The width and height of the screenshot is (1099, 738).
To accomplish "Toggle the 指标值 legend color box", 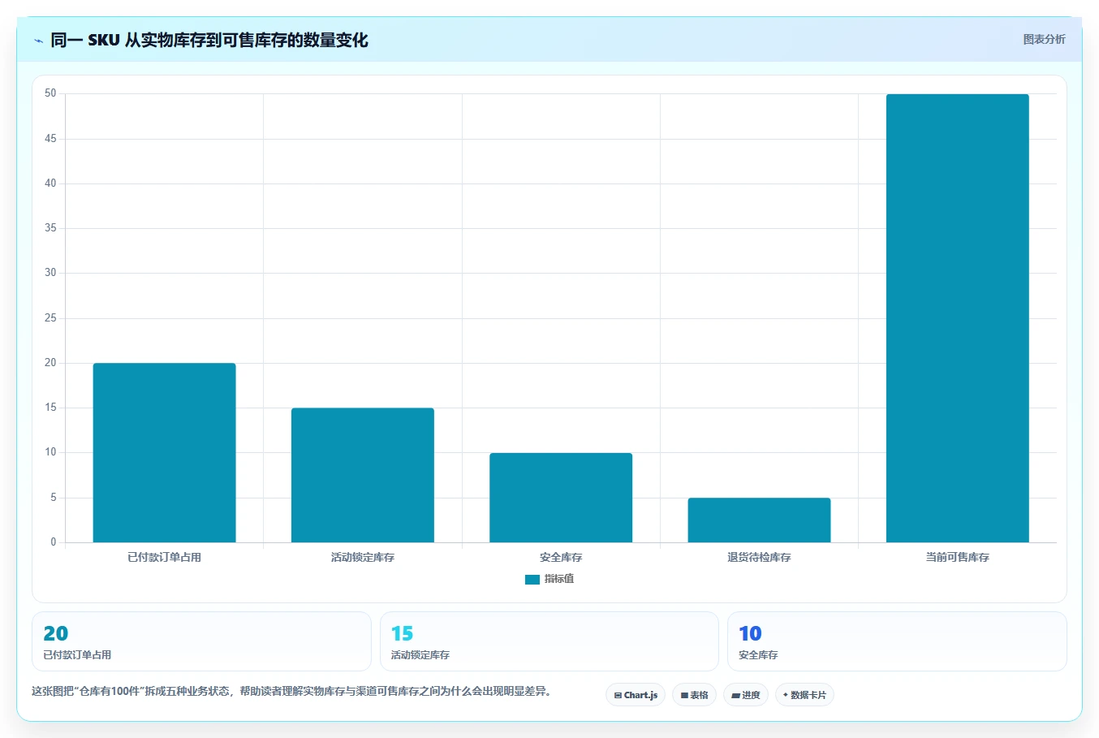I will [532, 579].
